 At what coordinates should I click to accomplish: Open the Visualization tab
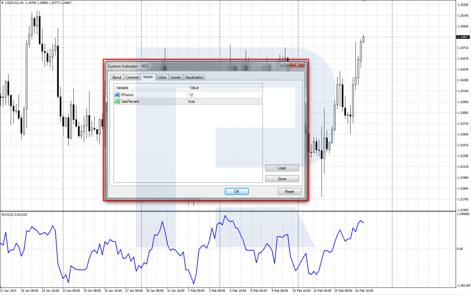pos(194,77)
